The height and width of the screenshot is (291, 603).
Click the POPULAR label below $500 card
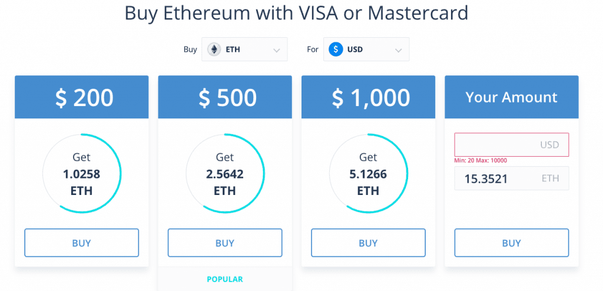225,279
